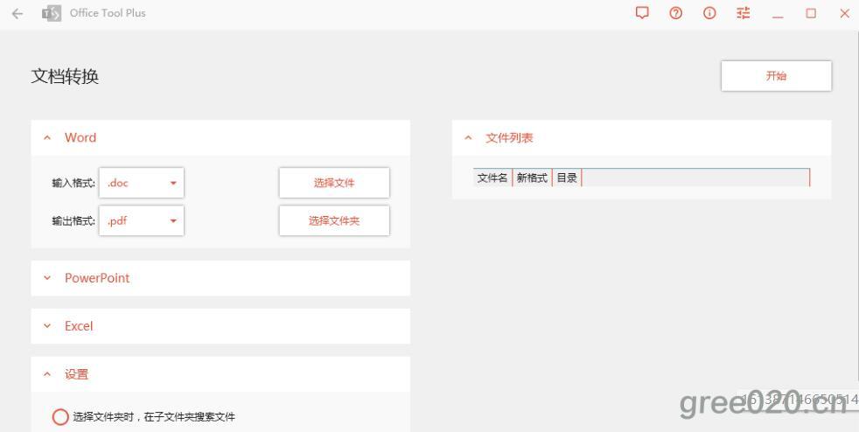Click the back arrow icon
This screenshot has height=432, width=859.
[17, 13]
